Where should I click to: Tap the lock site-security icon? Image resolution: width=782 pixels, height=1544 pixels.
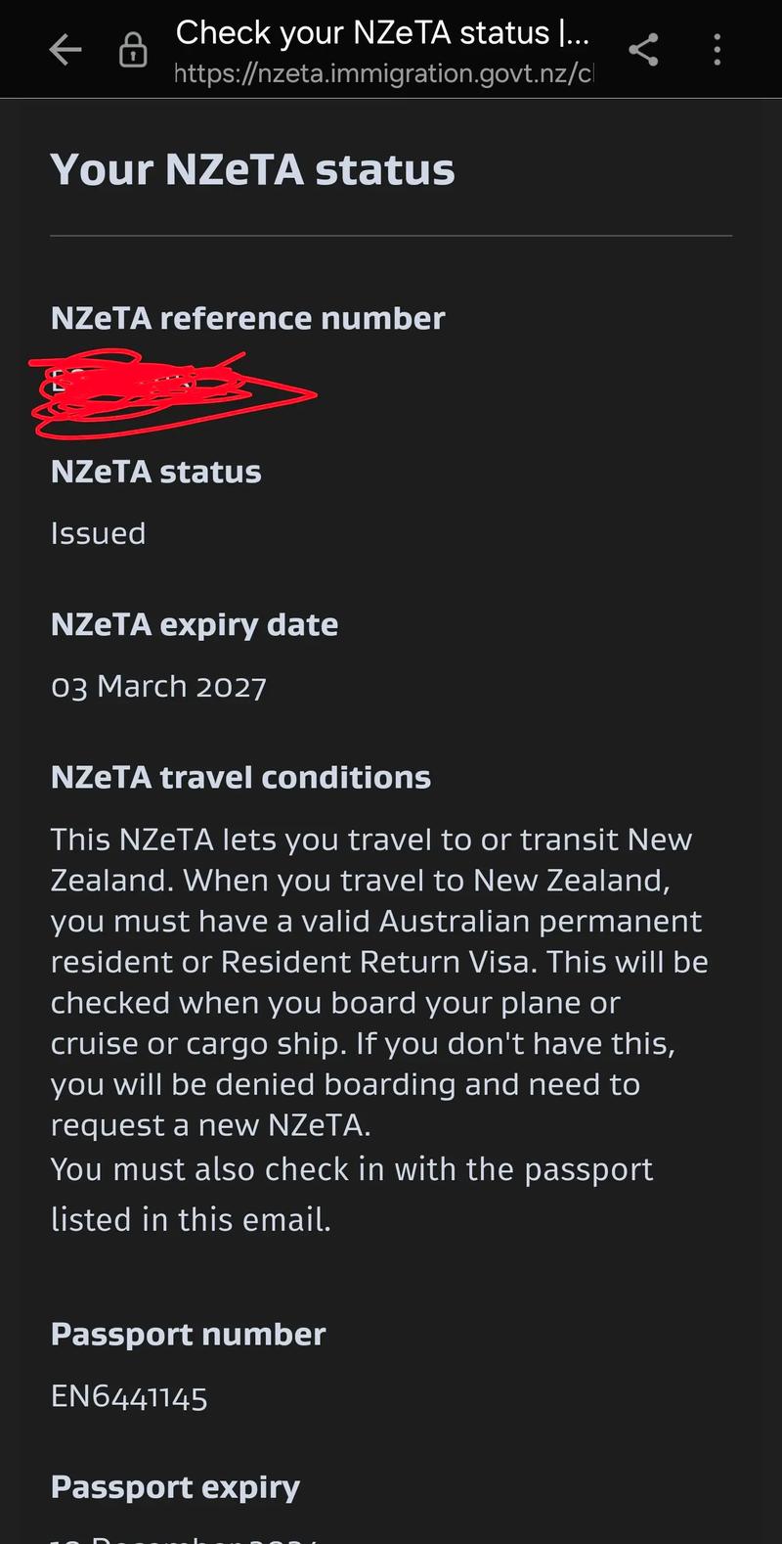133,50
